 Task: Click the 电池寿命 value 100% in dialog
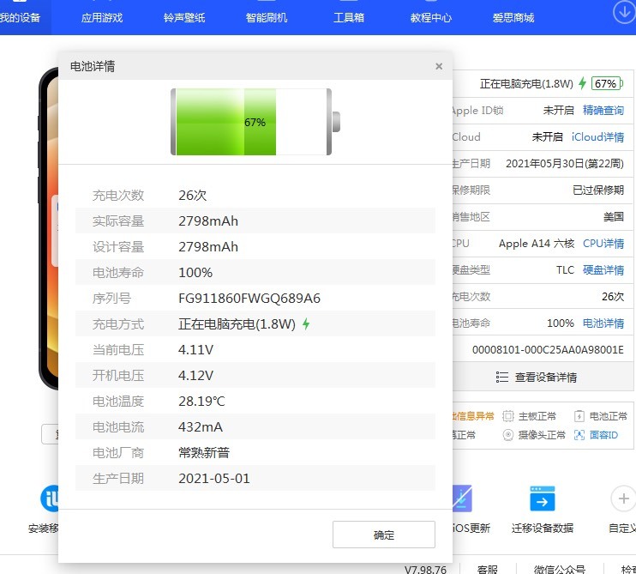coord(195,273)
